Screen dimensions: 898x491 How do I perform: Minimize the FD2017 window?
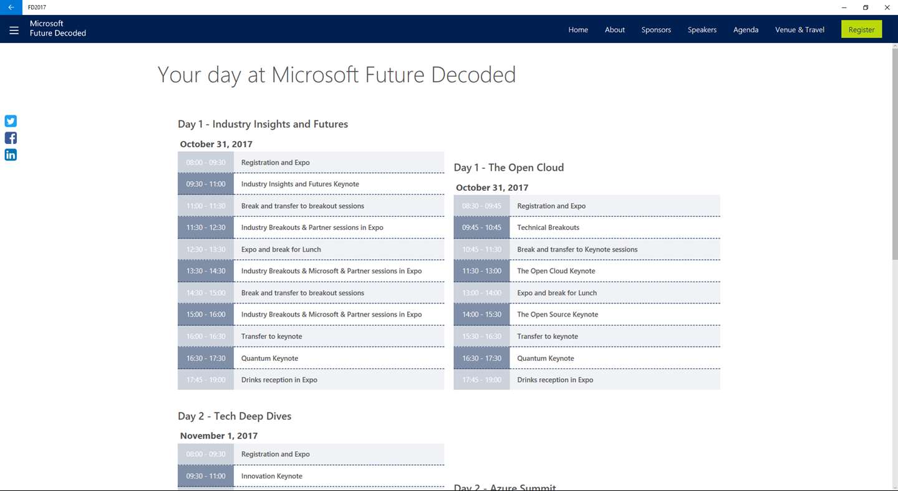[x=844, y=7]
